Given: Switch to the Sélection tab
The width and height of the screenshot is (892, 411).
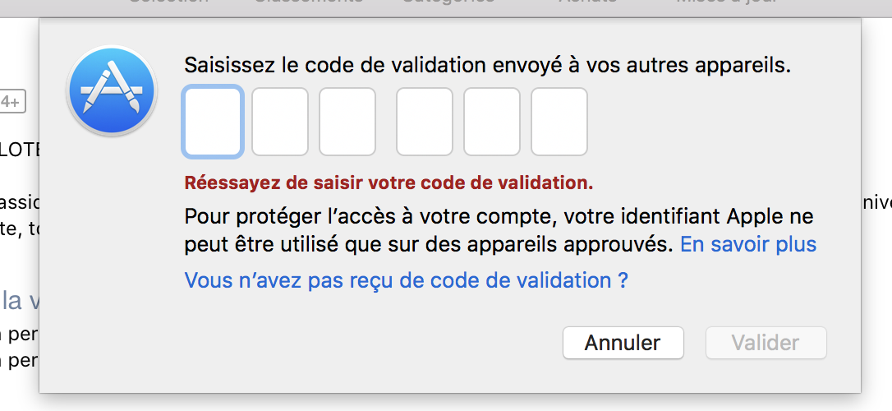Looking at the screenshot, I should click(169, 3).
